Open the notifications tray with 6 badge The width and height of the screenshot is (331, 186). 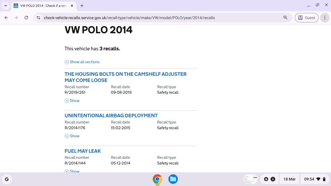point(269,179)
